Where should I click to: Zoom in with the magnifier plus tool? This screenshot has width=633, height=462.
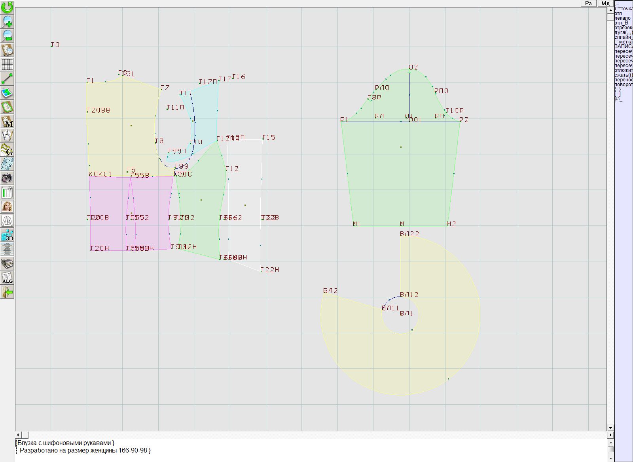7,21
